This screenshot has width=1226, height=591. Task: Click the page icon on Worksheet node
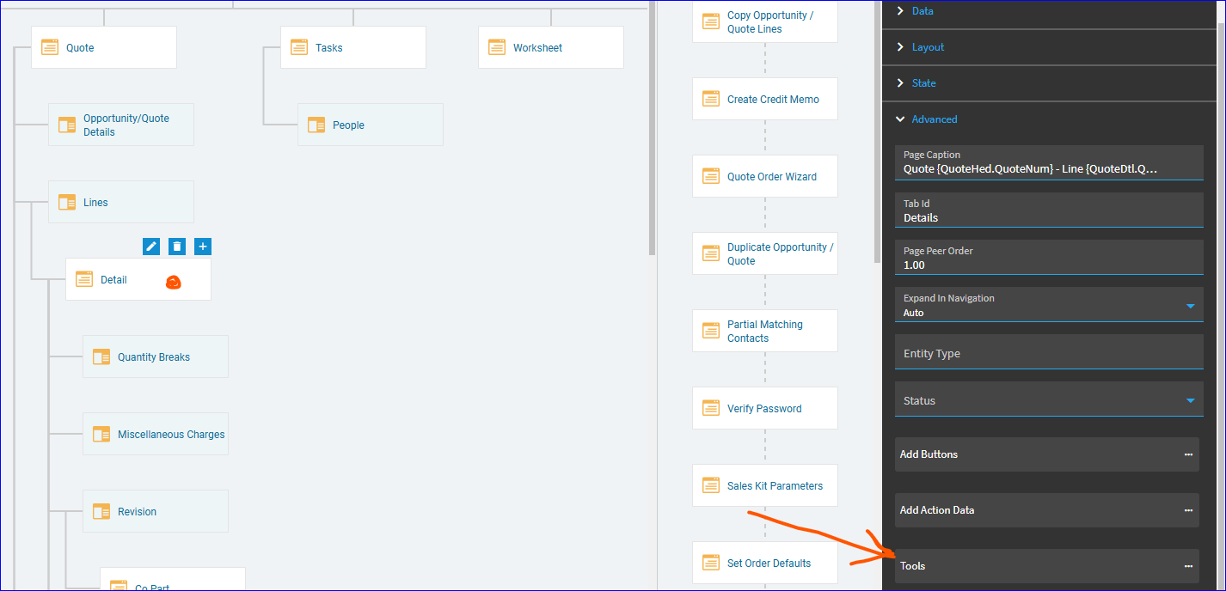[497, 47]
